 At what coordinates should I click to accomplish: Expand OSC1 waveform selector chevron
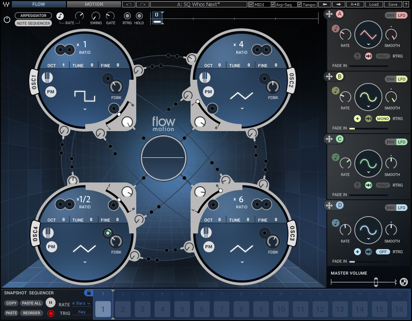pos(85,109)
